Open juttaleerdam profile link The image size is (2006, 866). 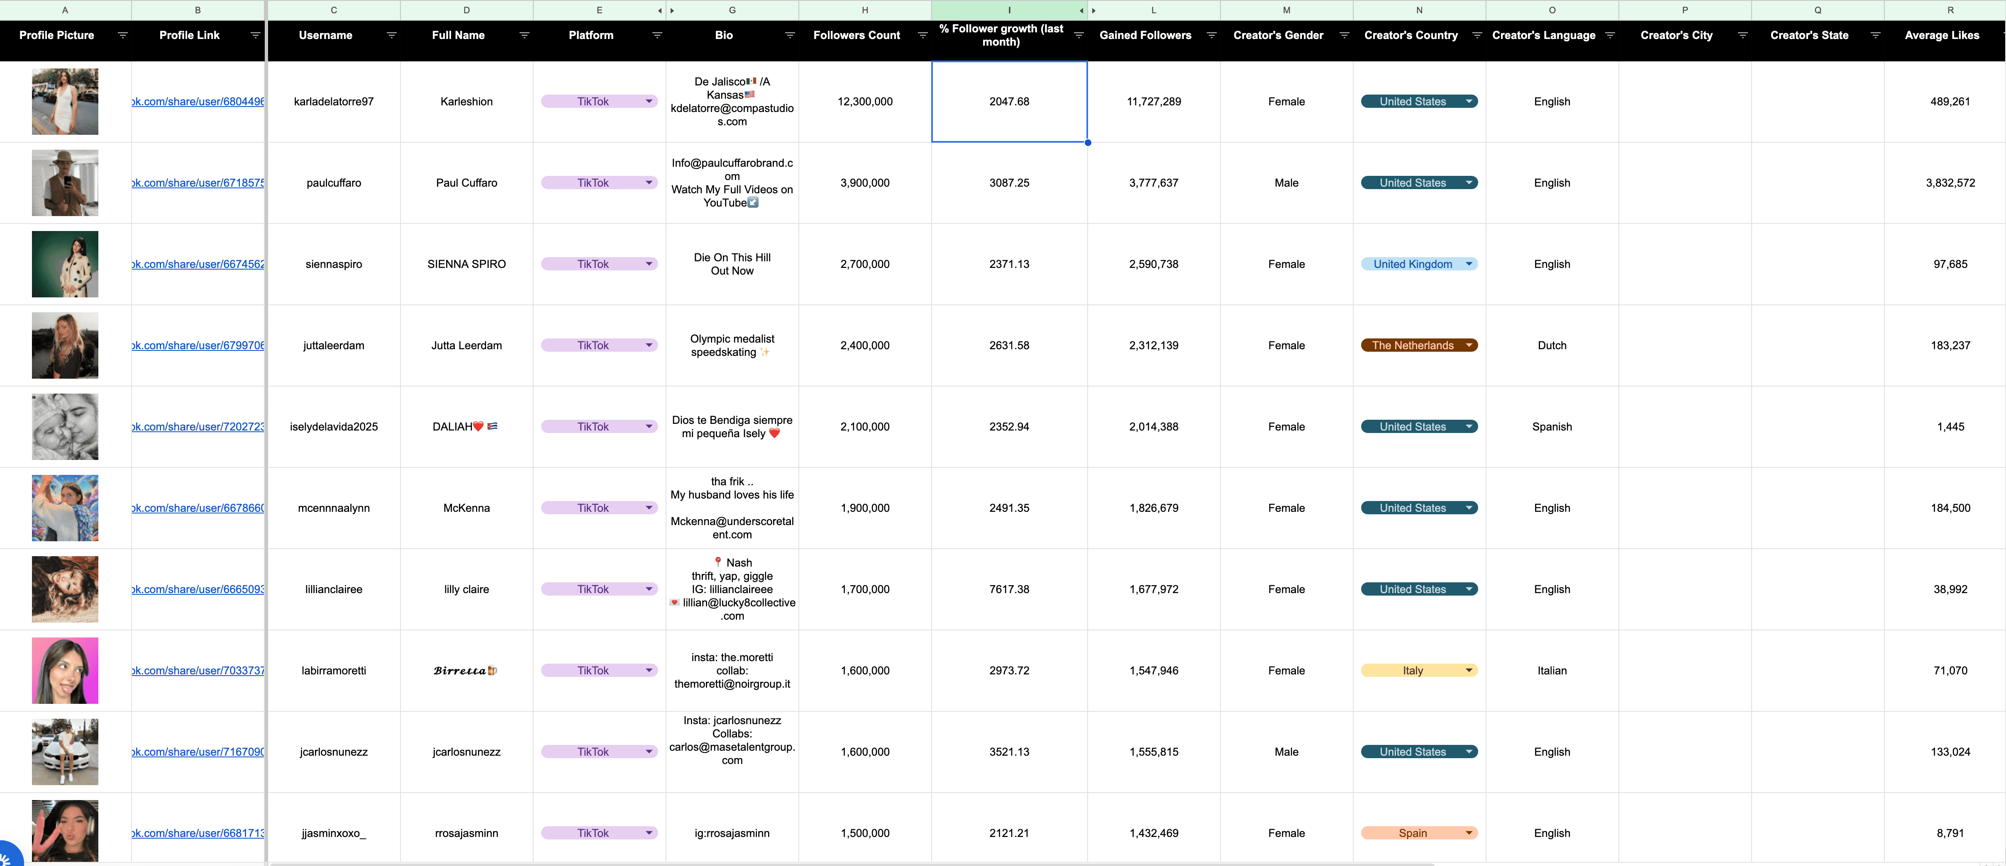coord(198,345)
